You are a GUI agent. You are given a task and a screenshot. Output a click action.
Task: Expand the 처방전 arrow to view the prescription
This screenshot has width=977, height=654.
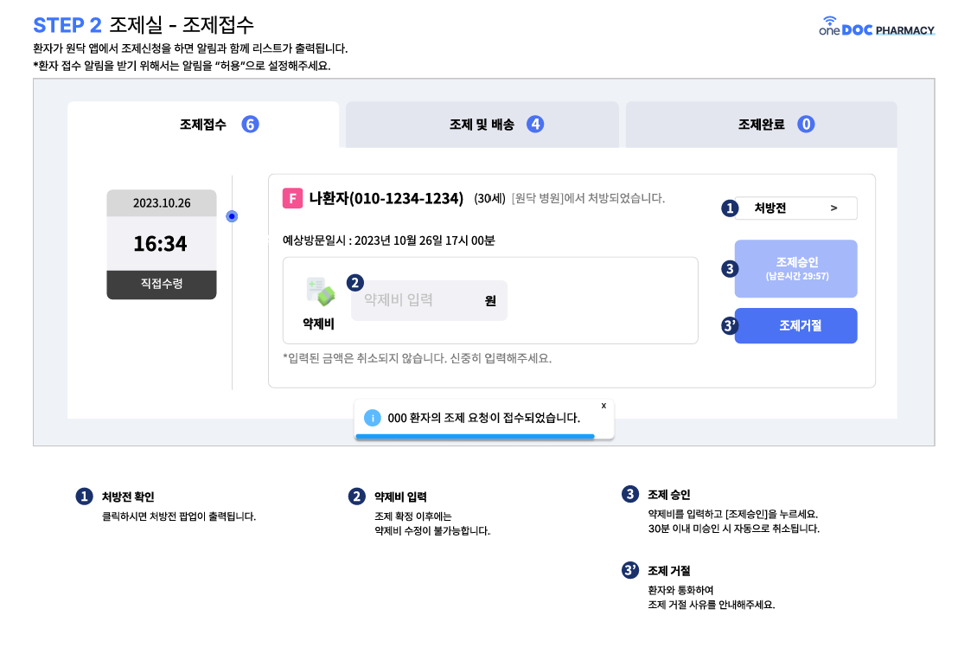pos(833,208)
